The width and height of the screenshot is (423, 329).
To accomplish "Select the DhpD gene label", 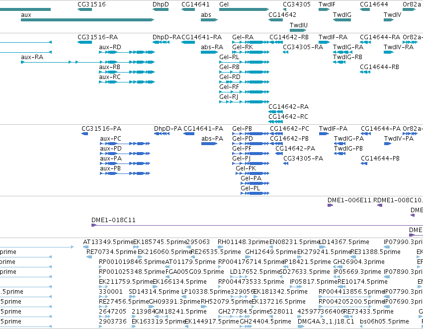I will click(161, 4).
